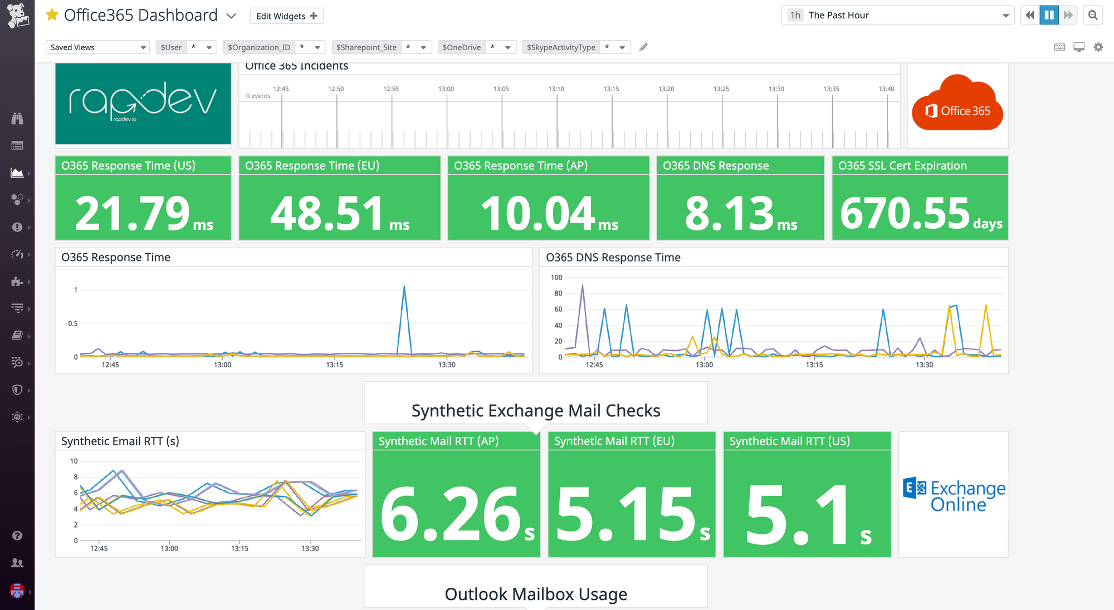Click the O365 Response Time graph title
The image size is (1114, 610).
click(116, 258)
